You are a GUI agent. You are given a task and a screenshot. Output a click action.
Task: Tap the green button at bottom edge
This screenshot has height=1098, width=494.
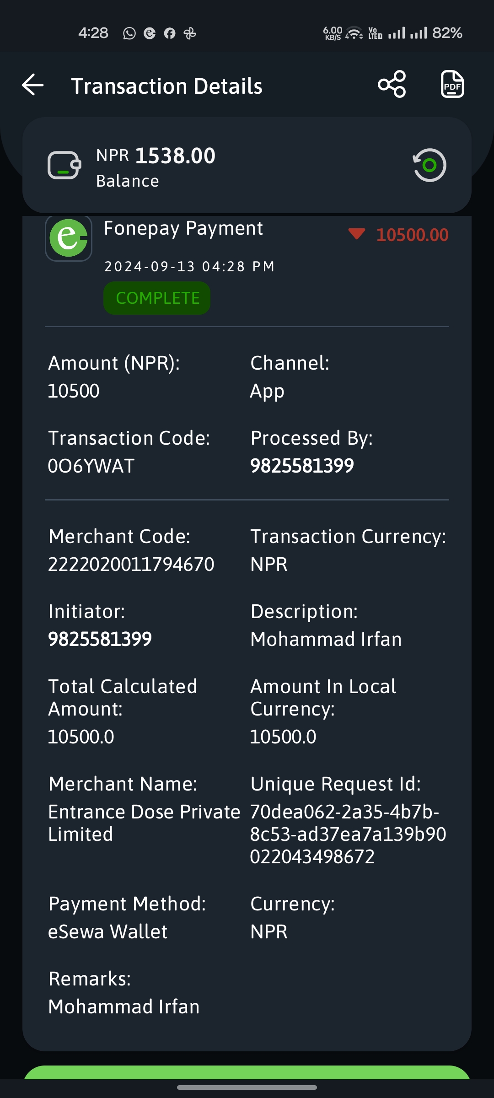pyautogui.click(x=247, y=1072)
